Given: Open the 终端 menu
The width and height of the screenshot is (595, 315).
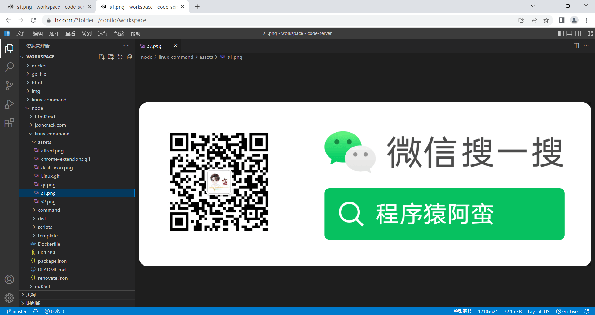Looking at the screenshot, I should click(x=119, y=33).
